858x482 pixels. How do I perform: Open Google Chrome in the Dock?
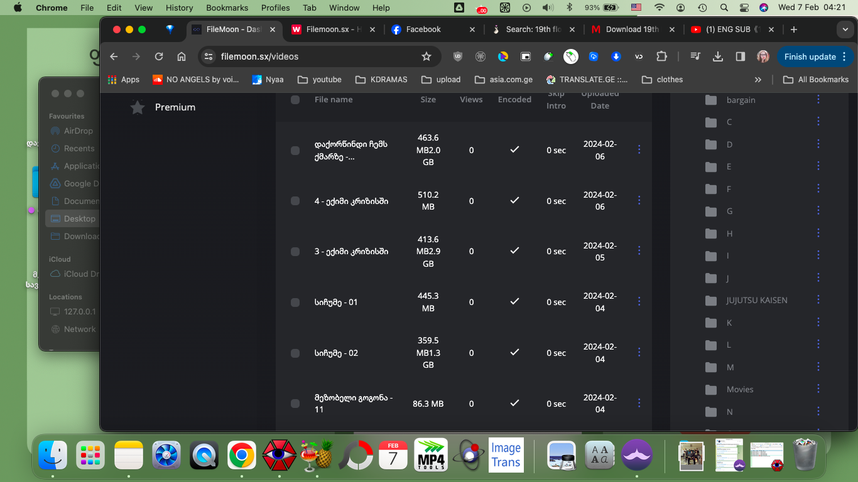(x=242, y=455)
